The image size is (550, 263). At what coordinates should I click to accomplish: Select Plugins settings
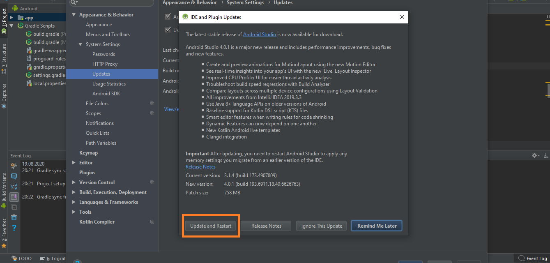coord(87,173)
